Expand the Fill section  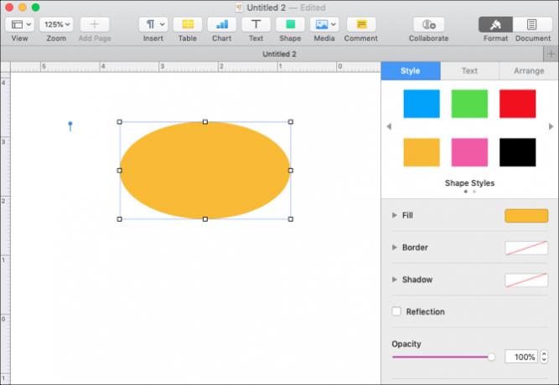click(x=394, y=215)
